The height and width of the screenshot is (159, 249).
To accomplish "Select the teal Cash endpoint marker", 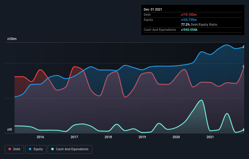I will (244, 130).
